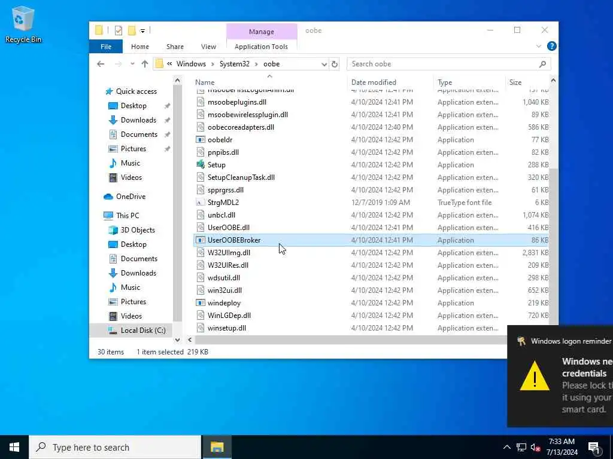
Task: Select the W32UIImg.dll file
Action: pos(229,253)
